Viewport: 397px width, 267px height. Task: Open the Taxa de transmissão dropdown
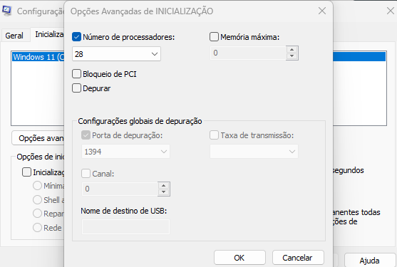click(254, 152)
